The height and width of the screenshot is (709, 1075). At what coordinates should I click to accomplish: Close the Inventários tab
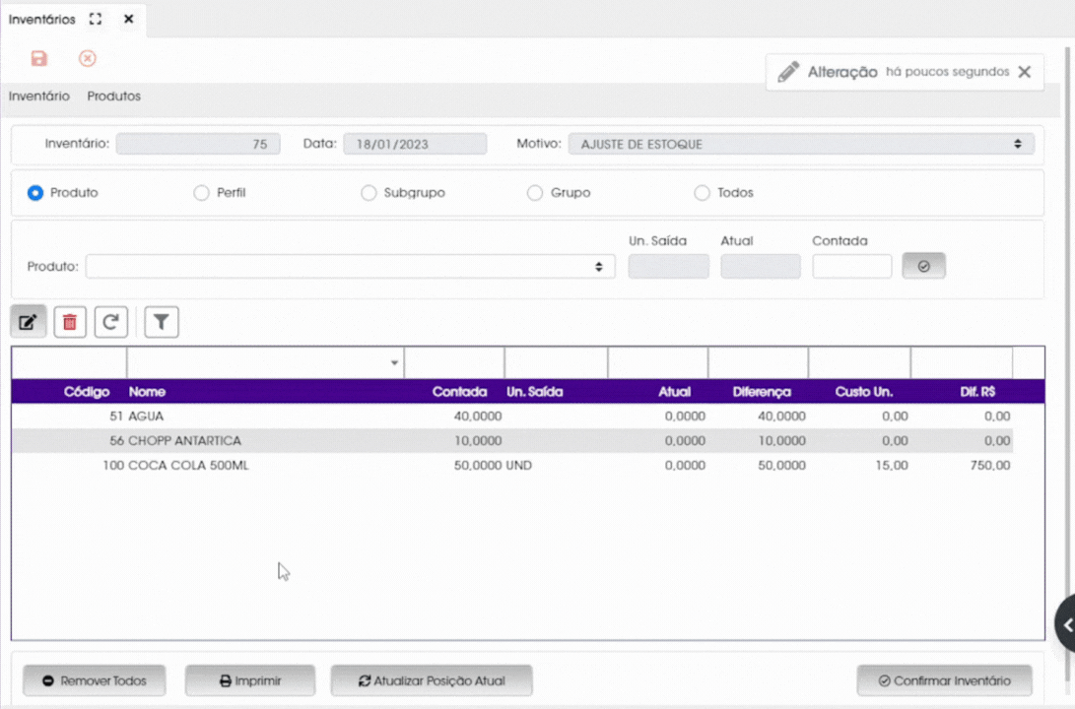pos(128,19)
